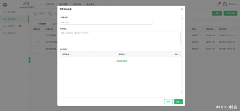240x111 pixels.
Task: Click the timestamp 2019-03-12 12:27:13
Action: point(227,42)
